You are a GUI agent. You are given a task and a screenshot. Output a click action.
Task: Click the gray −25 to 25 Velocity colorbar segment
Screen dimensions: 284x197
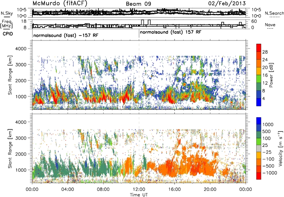[x=259, y=148]
